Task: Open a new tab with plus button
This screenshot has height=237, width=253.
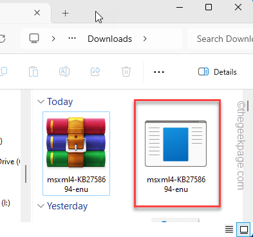Action: 65,14
